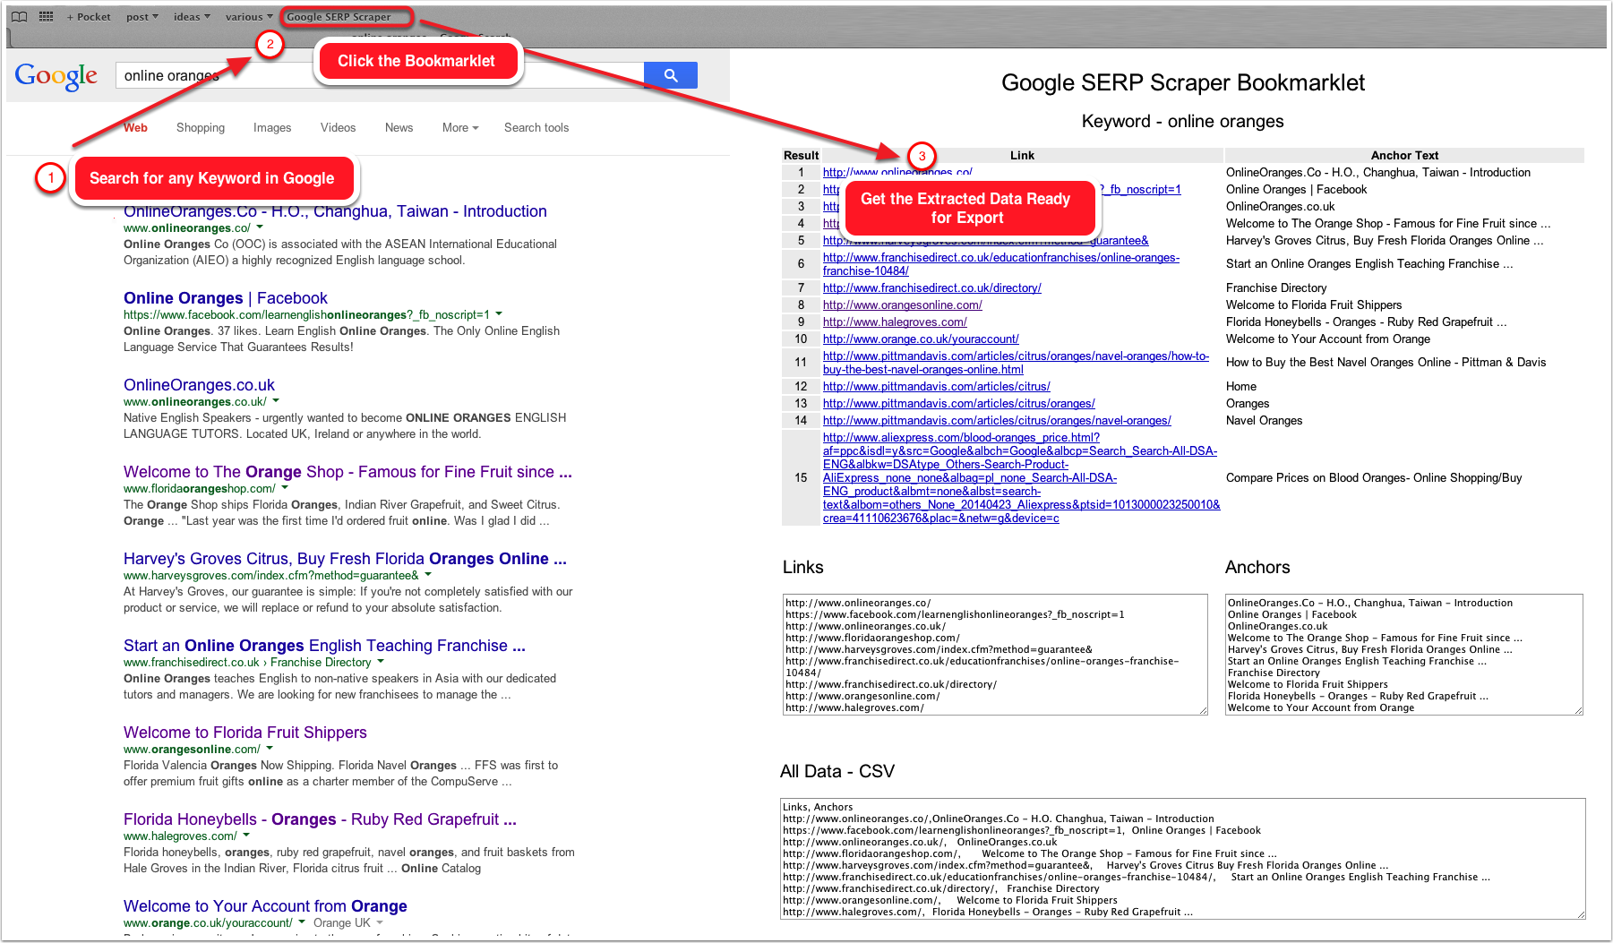Expand the arrow next to www.onlineoranges.co/
This screenshot has width=1613, height=943.
point(260,227)
